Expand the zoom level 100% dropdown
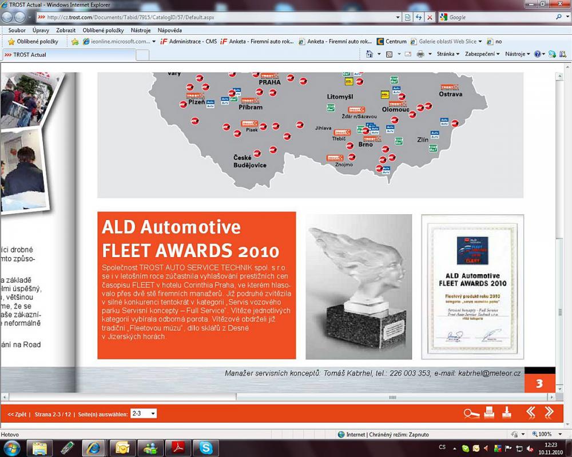 tap(560, 434)
